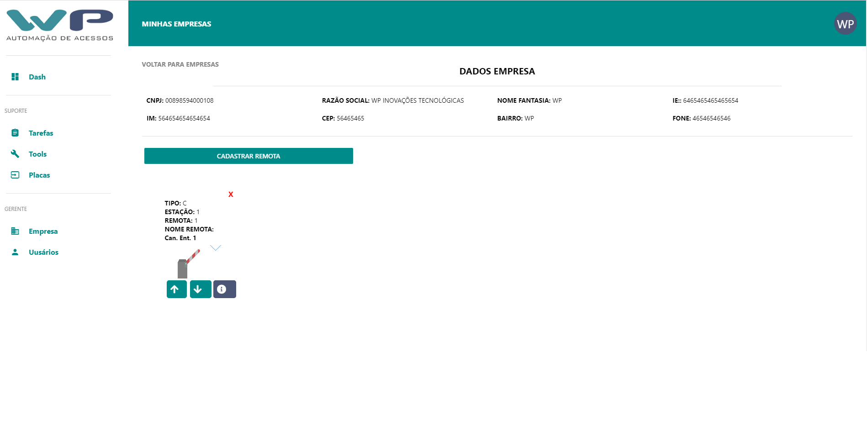867x441 pixels.
Task: Open the Tools menu item
Action: point(37,154)
